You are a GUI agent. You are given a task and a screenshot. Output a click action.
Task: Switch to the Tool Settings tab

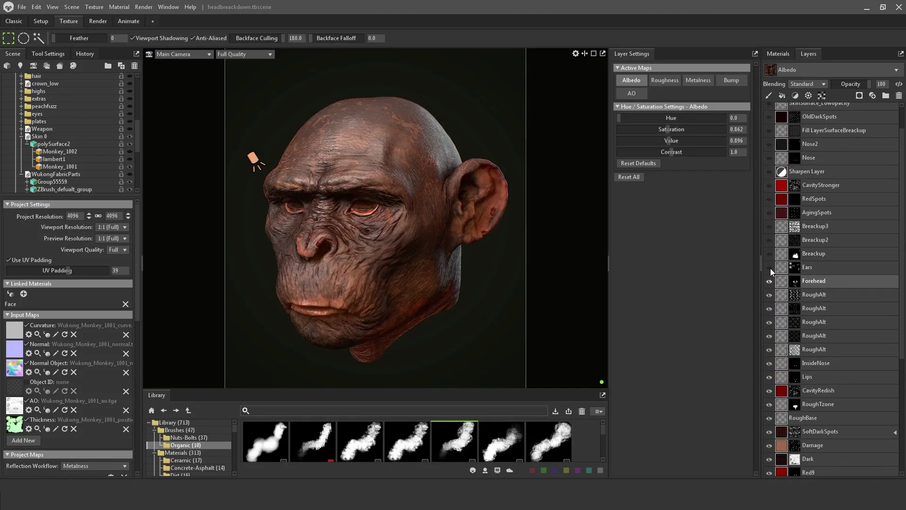tap(48, 54)
